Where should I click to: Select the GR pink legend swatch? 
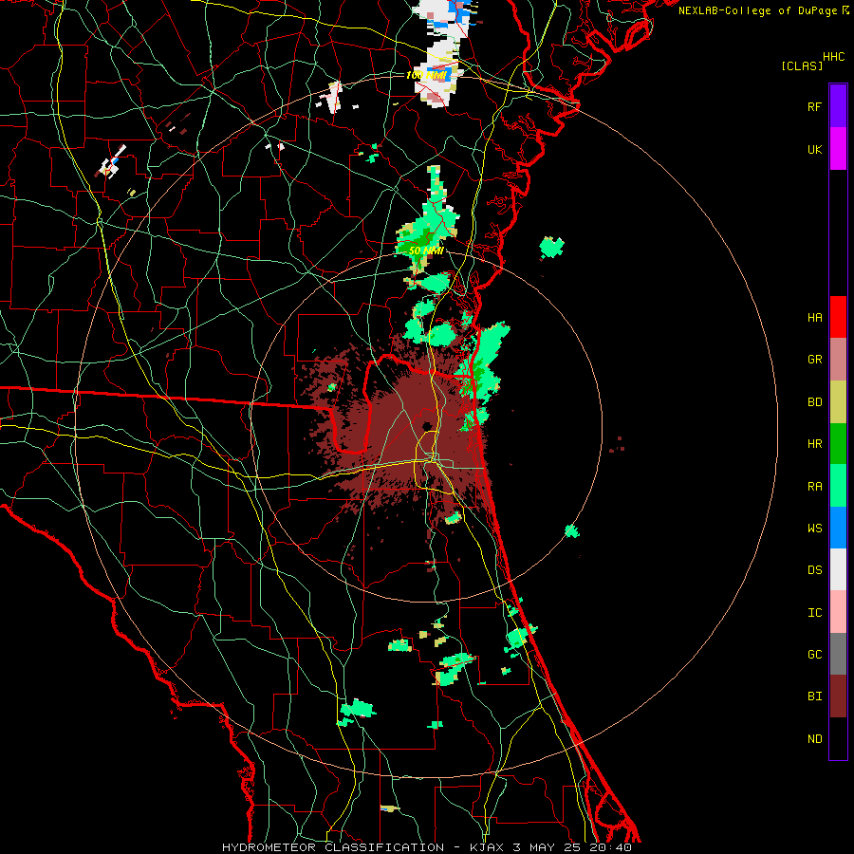[x=838, y=360]
